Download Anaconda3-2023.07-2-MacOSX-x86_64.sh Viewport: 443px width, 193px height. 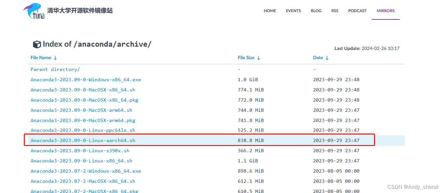(x=83, y=181)
